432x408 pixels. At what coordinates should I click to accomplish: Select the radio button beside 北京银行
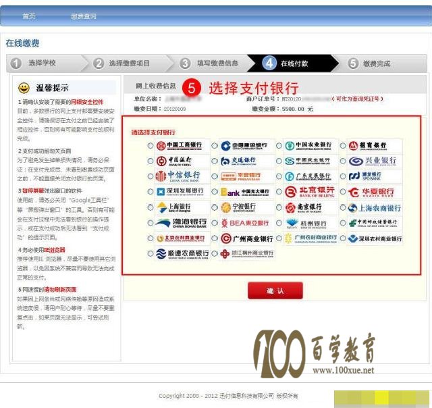279,192
